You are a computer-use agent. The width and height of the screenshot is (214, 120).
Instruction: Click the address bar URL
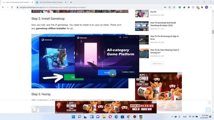click(x=53, y=7)
